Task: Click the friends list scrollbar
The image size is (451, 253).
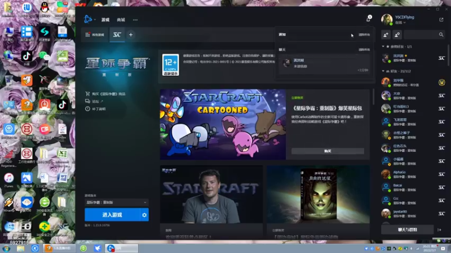Action: coord(448,55)
